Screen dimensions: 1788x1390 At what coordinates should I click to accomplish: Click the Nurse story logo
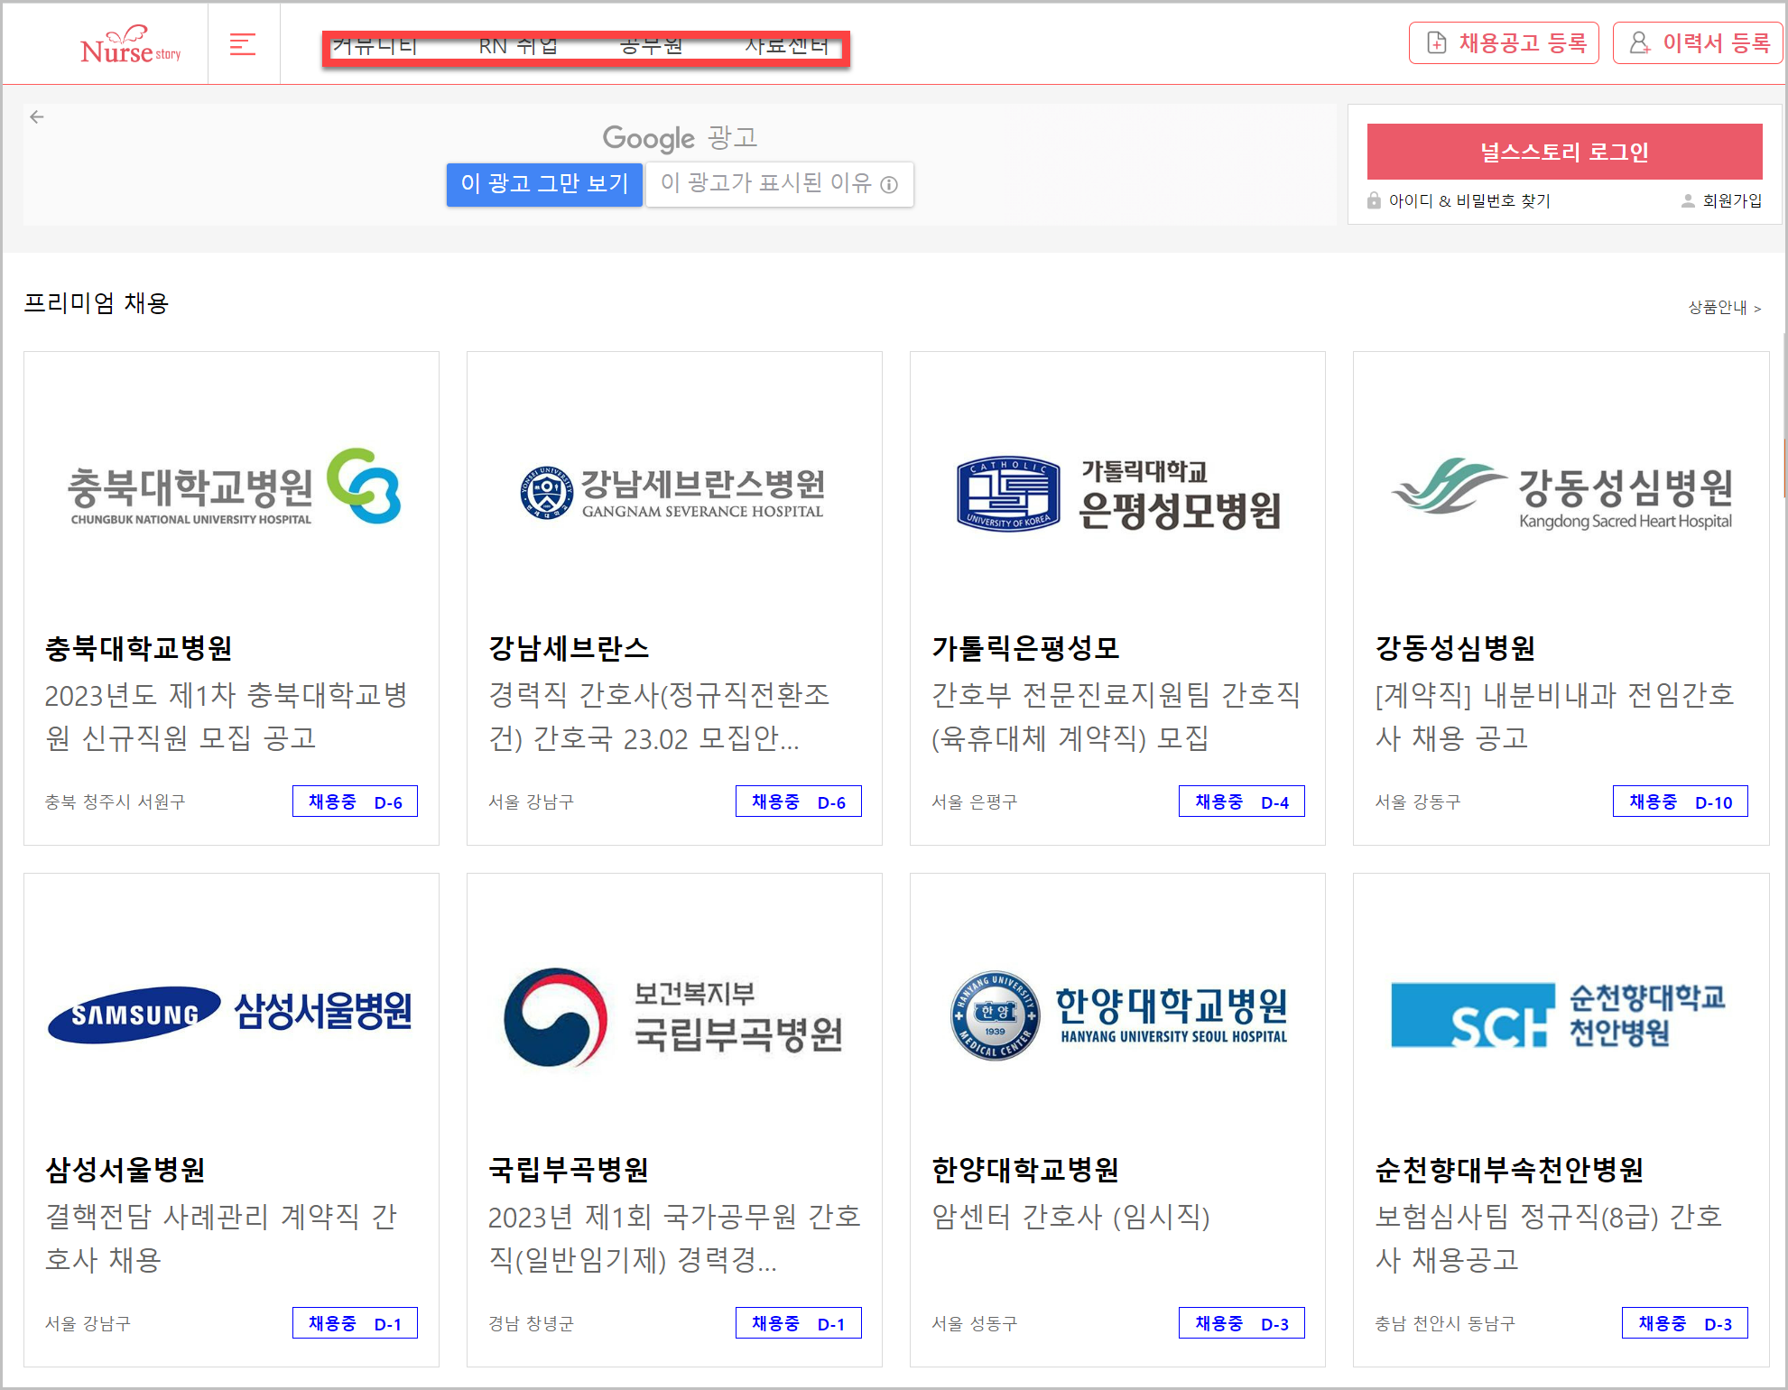pyautogui.click(x=130, y=45)
